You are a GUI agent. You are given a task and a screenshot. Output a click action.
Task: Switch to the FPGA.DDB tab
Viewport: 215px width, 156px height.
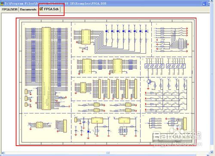coord(9,9)
